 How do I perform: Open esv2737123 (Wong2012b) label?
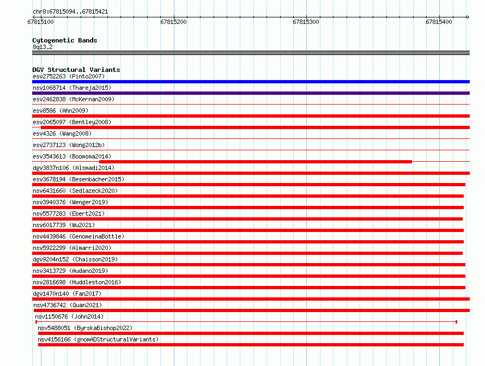pos(69,145)
